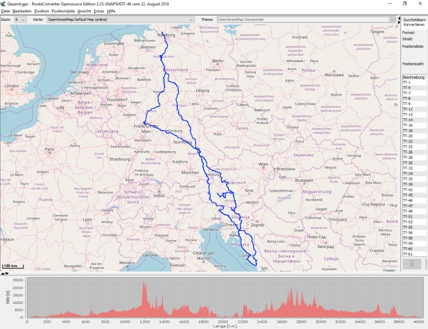Select position TT-34 in the list
Screen dimensions: 428x329
click(407, 174)
